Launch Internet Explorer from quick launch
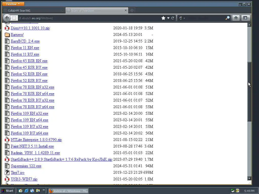The height and width of the screenshot is (194, 259). (x=26, y=191)
